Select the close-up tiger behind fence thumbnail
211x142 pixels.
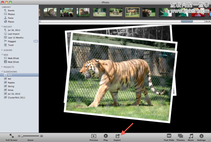tap(149, 12)
